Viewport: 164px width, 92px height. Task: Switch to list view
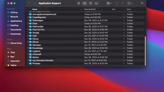[x=85, y=3]
